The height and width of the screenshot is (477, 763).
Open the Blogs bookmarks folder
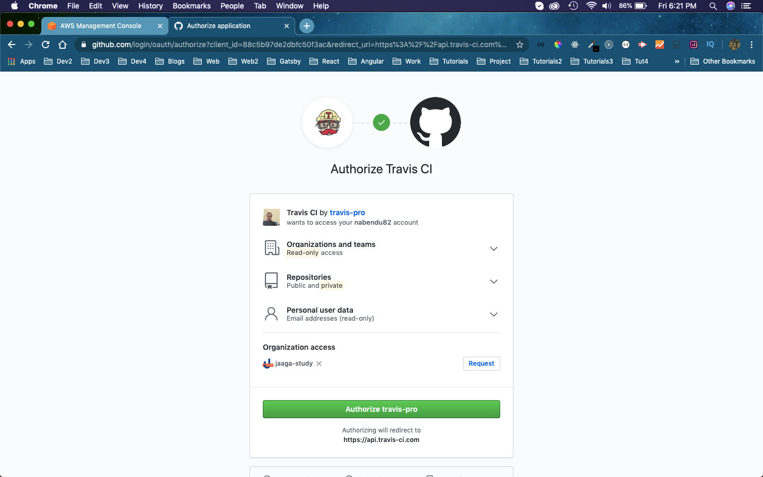pos(170,61)
